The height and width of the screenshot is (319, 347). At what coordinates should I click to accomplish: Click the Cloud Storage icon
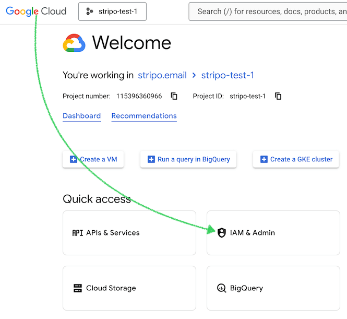(78, 288)
